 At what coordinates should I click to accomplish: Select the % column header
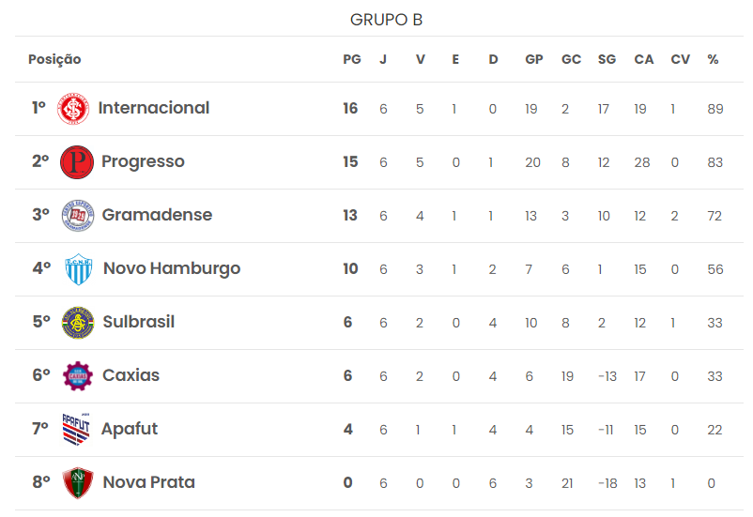[713, 59]
